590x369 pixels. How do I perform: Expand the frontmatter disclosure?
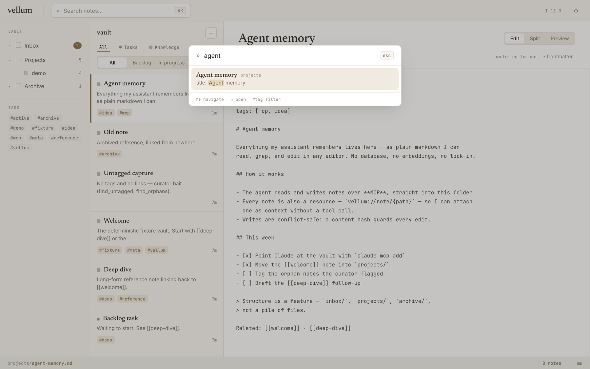tap(558, 56)
